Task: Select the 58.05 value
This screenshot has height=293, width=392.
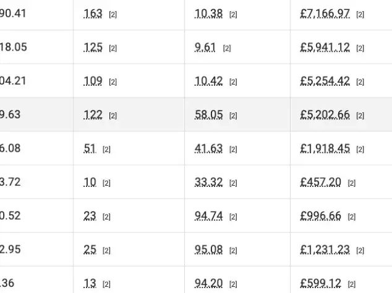Action: 208,115
